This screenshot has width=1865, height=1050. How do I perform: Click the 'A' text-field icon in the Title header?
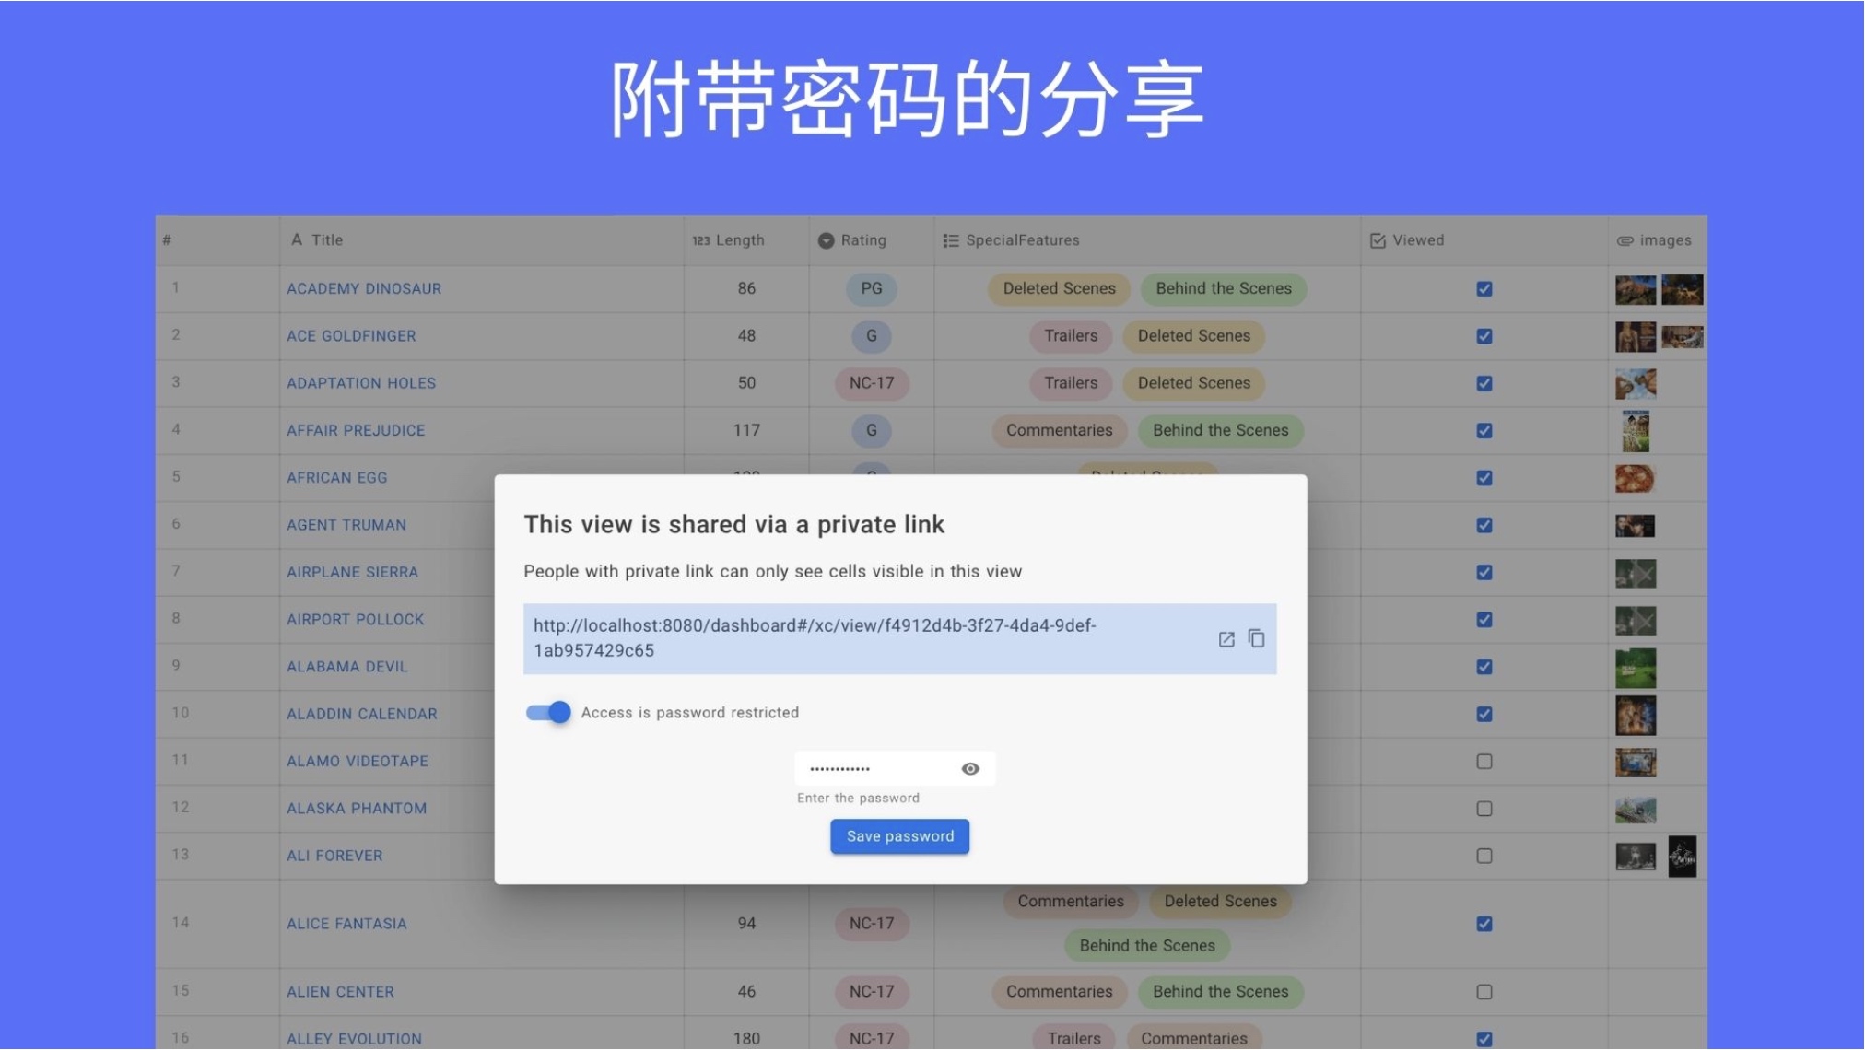(297, 239)
